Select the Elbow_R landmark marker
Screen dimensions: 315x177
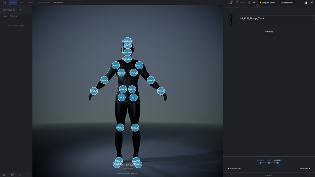[x=104, y=80]
